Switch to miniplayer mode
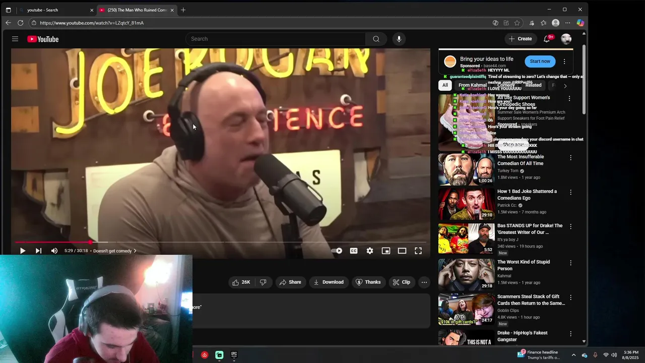 pyautogui.click(x=386, y=251)
